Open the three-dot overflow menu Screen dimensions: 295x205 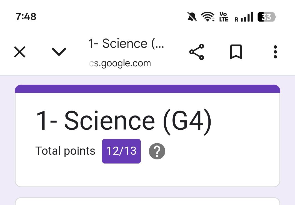coord(275,52)
